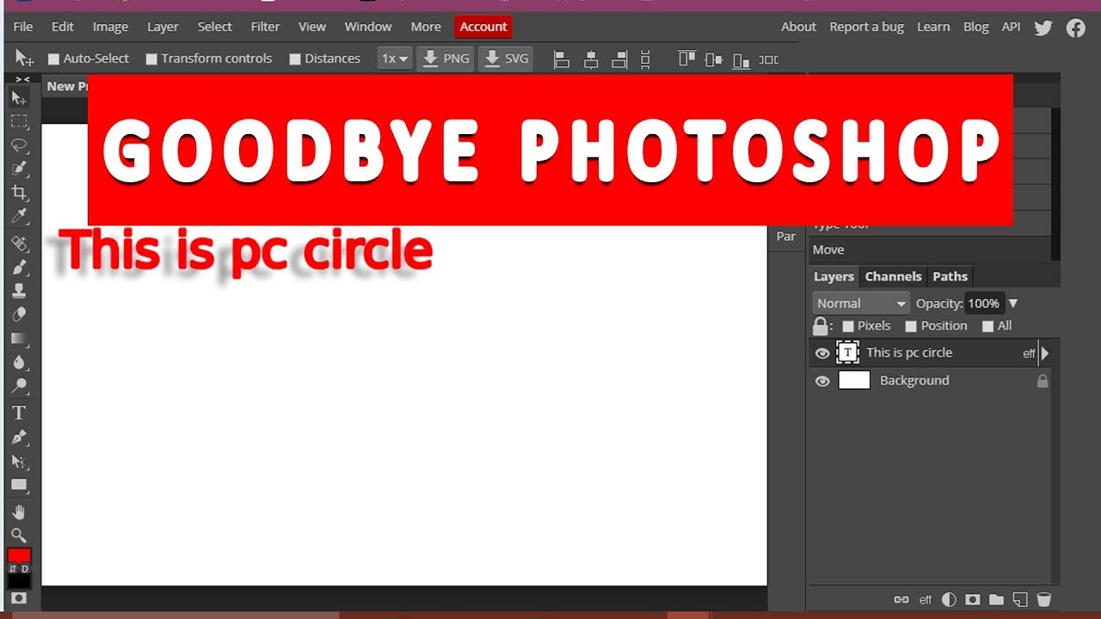Viewport: 1101px width, 619px height.
Task: Add an adjustment layer half-circle icon
Action: coord(949,599)
